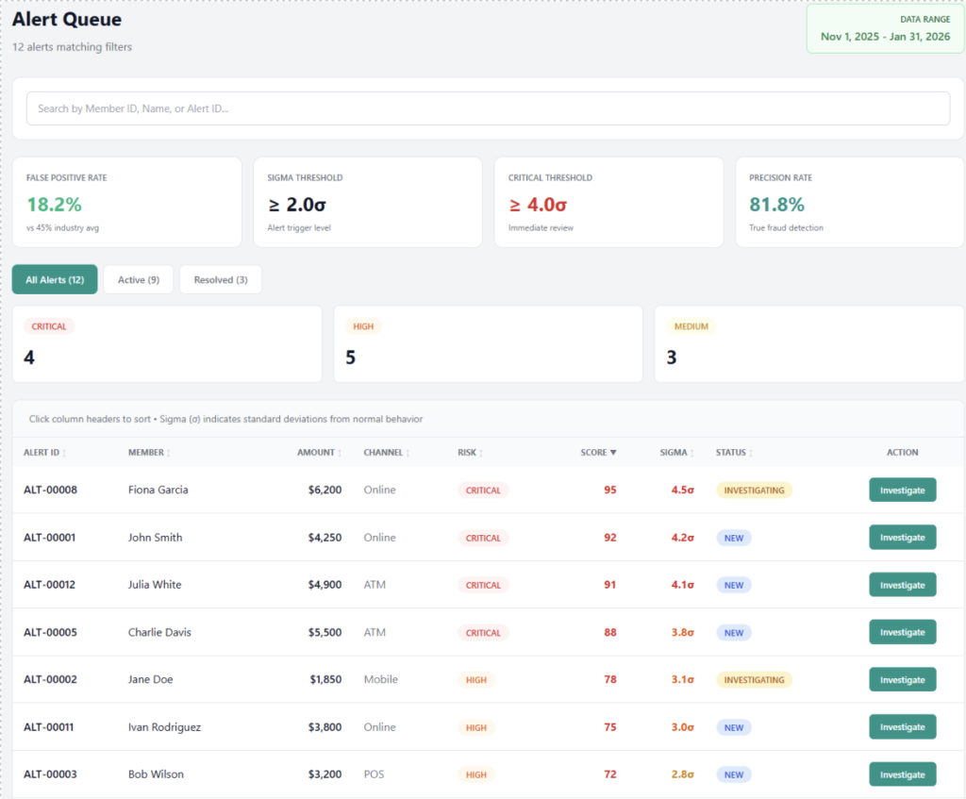Sort table by Channel column
This screenshot has height=799, width=966.
click(x=386, y=452)
